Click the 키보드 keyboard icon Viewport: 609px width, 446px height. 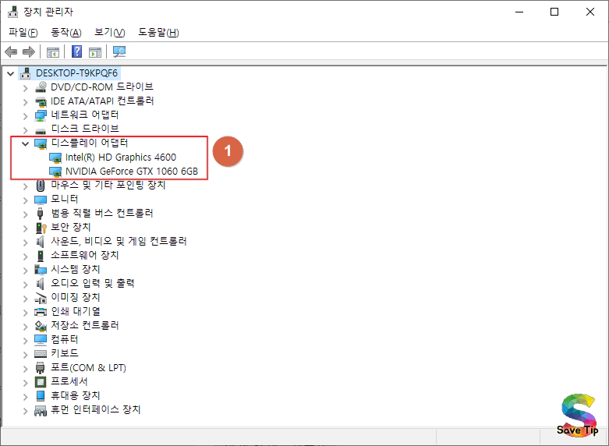pos(41,354)
